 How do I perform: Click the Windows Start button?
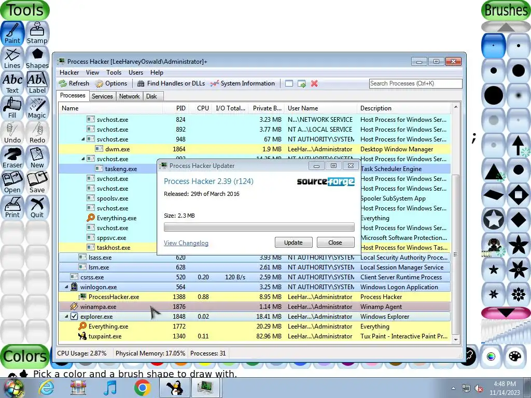tap(13, 388)
